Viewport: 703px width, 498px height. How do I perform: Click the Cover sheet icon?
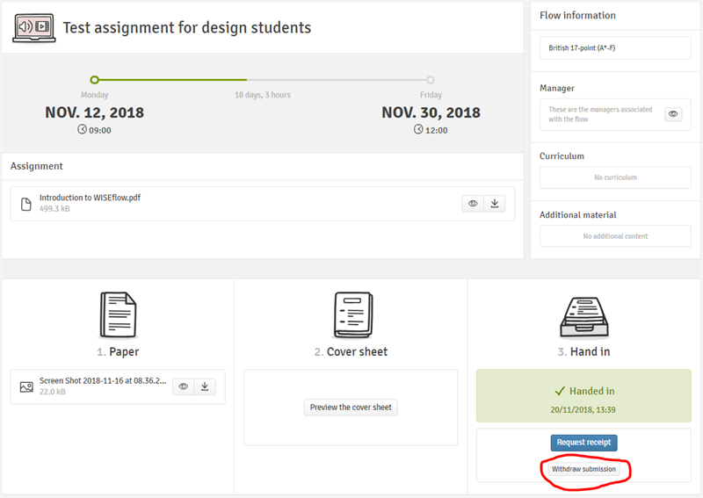pyautogui.click(x=351, y=315)
